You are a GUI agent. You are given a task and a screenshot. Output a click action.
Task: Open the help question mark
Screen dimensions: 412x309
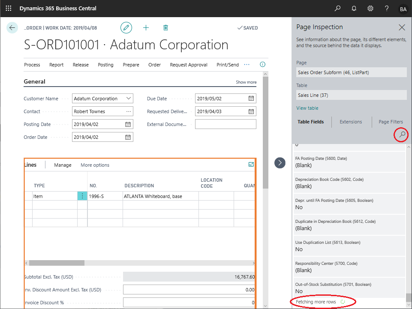click(x=387, y=9)
